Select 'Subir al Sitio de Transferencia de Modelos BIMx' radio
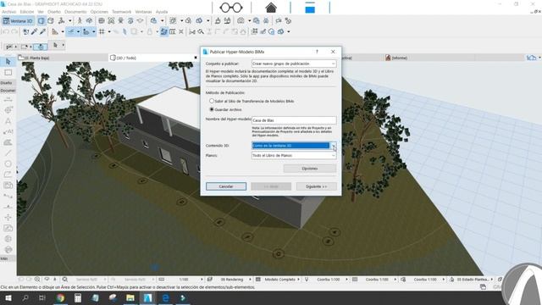Image resolution: width=542 pixels, height=305 pixels. click(x=212, y=101)
